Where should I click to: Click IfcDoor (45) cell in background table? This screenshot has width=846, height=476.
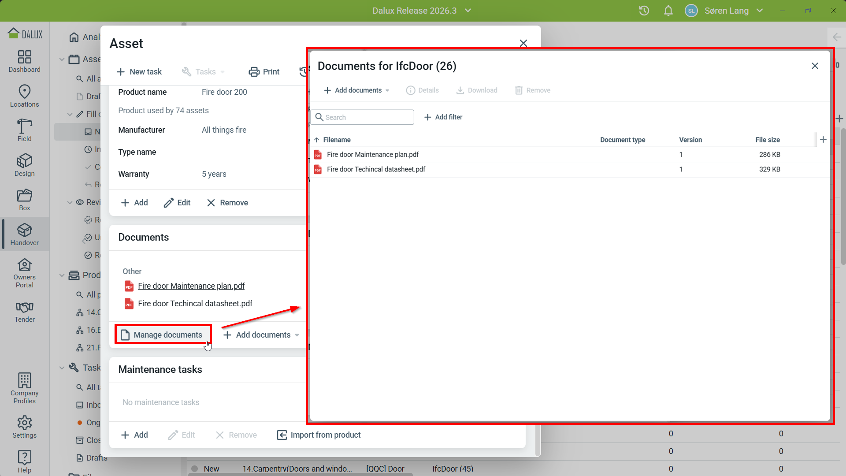tap(453, 469)
